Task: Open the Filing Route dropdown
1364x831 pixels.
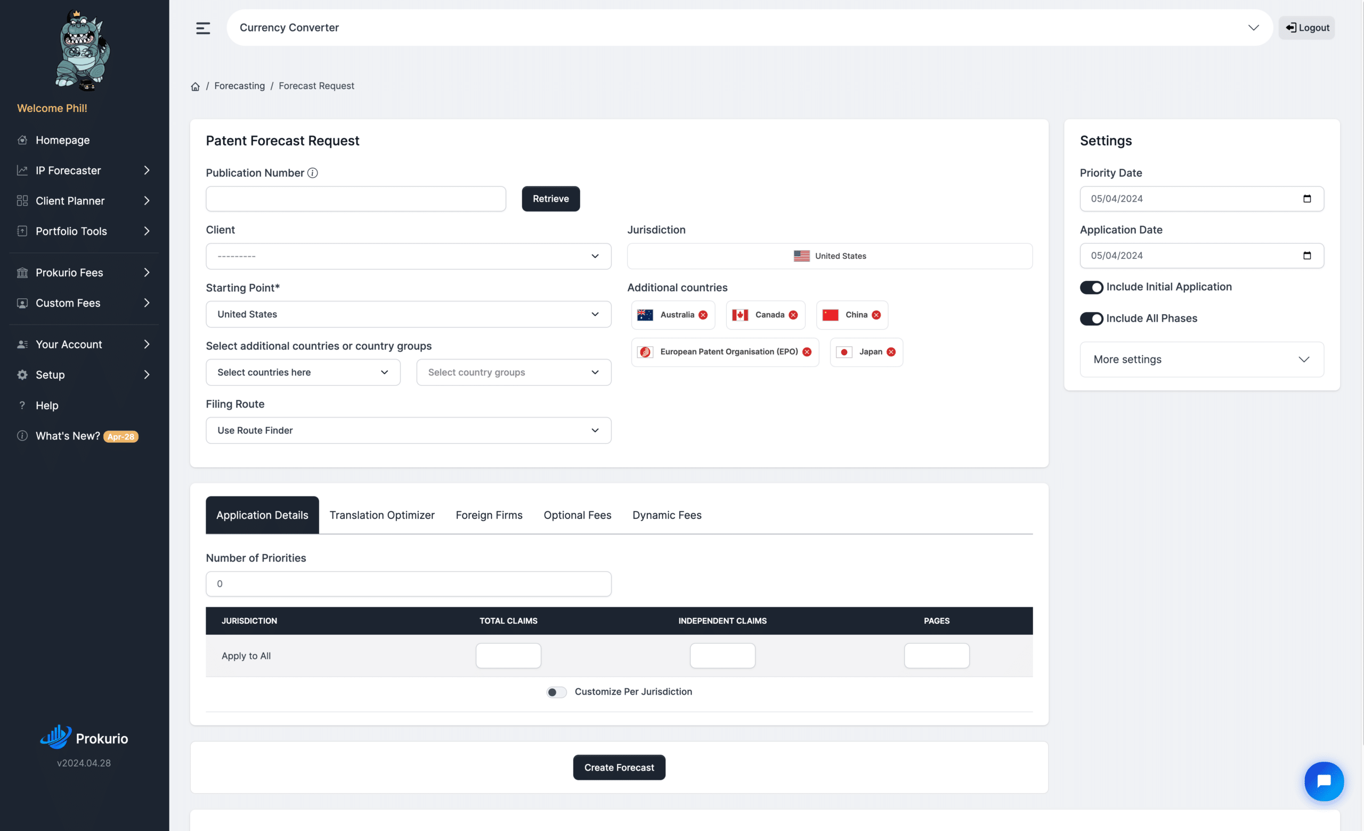Action: coord(409,430)
